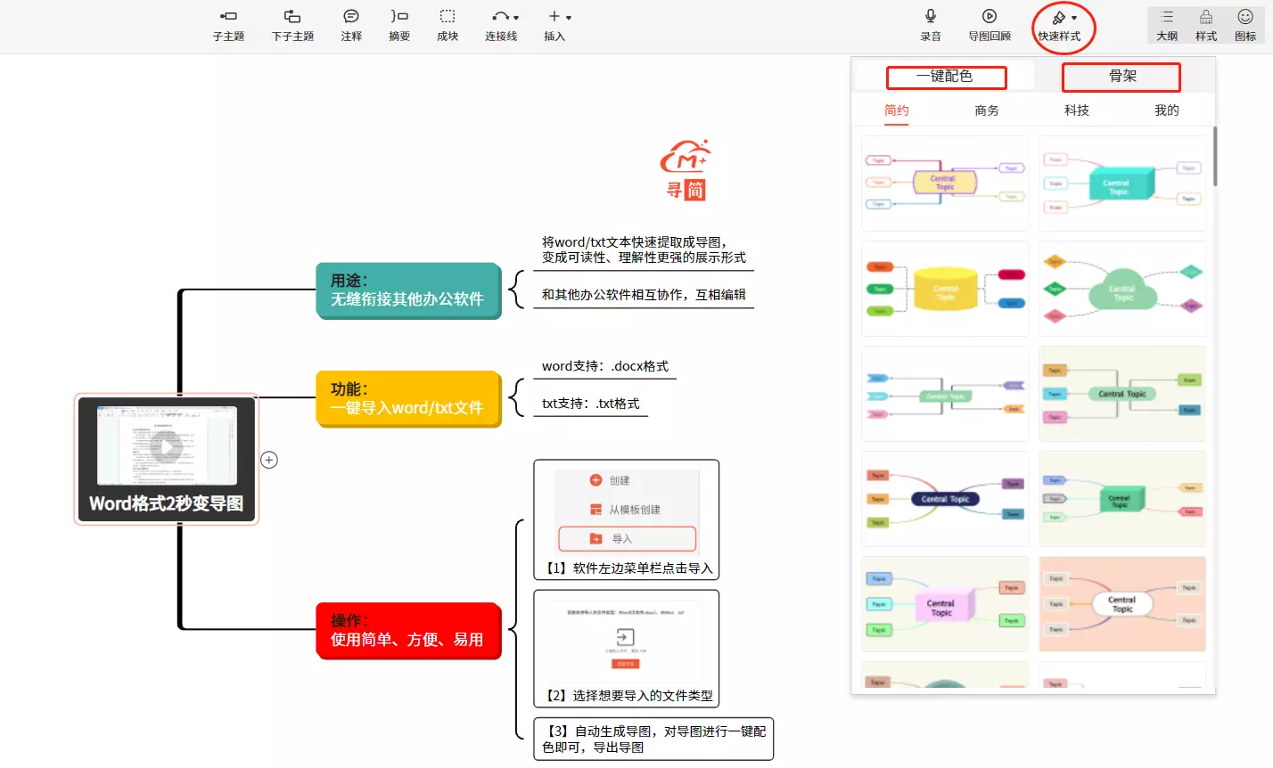
Task: Select the 成块 (block) tool
Action: [448, 17]
